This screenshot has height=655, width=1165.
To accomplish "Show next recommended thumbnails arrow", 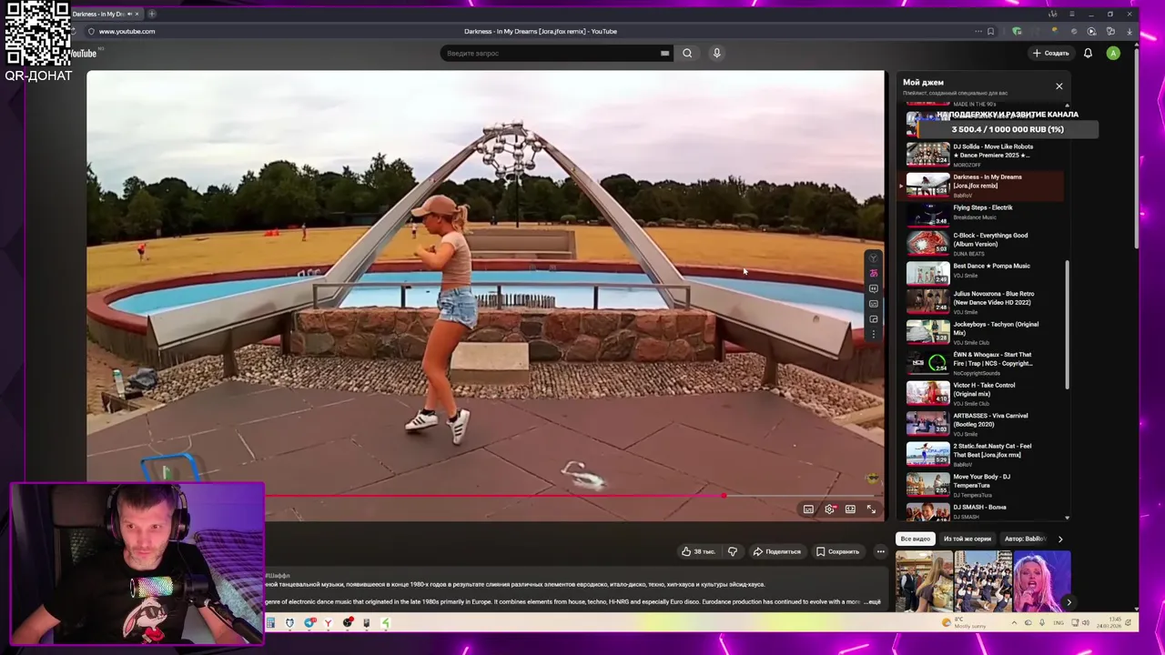I will point(1069,602).
